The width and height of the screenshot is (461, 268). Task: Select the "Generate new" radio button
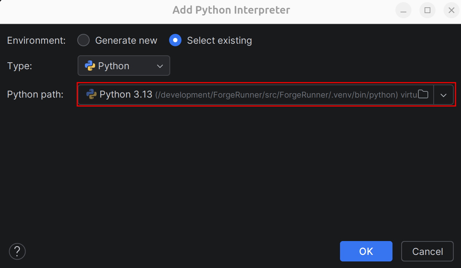pyautogui.click(x=83, y=40)
